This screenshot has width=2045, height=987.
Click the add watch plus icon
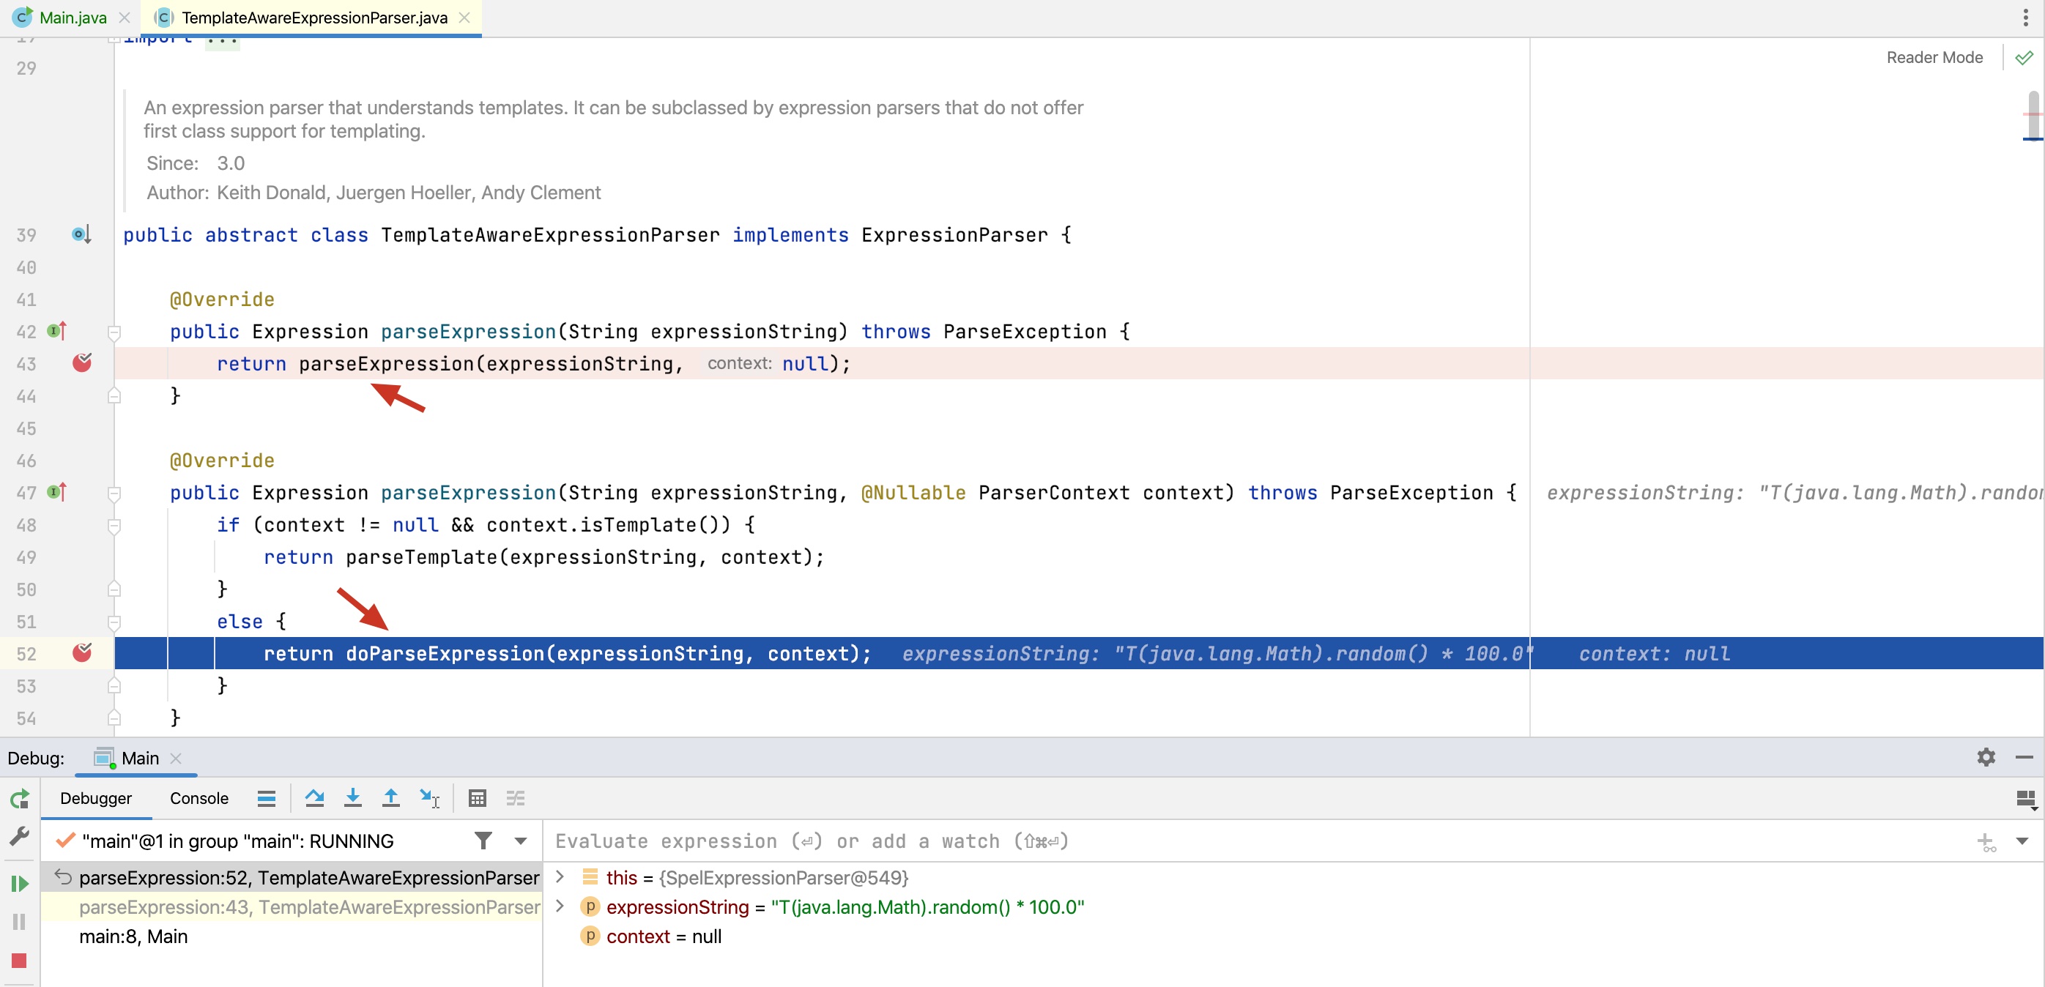[1986, 842]
